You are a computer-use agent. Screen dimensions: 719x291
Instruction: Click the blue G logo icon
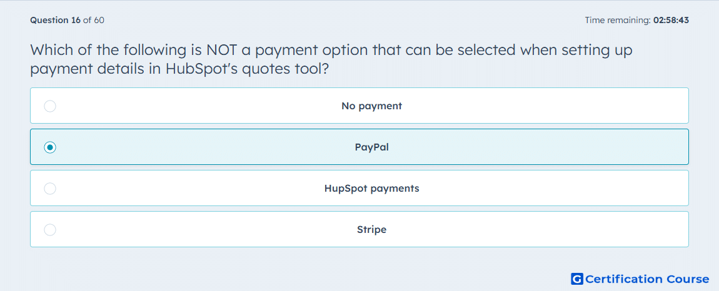(x=577, y=279)
